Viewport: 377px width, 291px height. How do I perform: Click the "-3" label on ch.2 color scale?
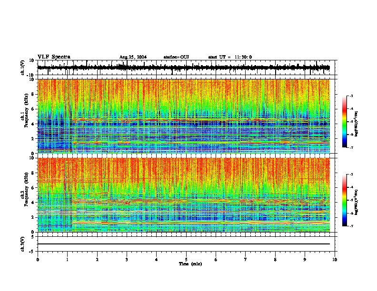coord(351,175)
